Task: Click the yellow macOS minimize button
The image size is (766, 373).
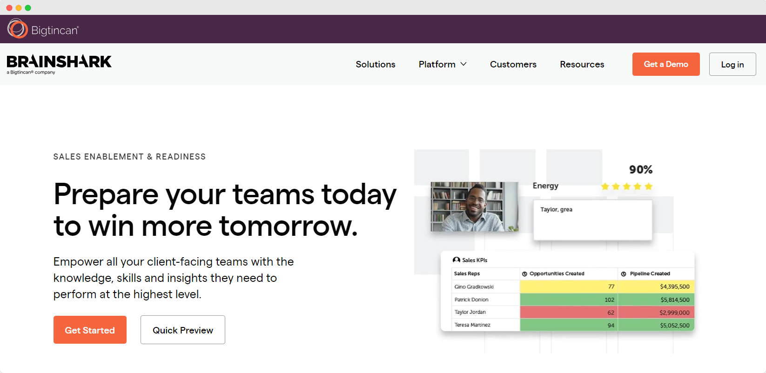Action: (x=19, y=8)
